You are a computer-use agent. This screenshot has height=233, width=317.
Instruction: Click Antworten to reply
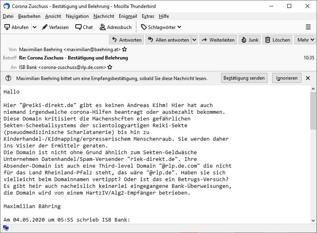tap(126, 40)
